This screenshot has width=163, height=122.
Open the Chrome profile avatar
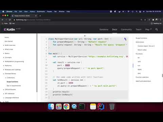coord(157,20)
